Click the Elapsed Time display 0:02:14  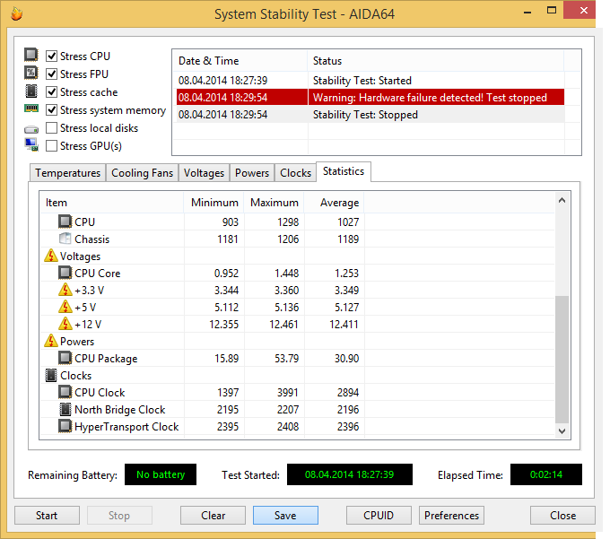[x=546, y=474]
